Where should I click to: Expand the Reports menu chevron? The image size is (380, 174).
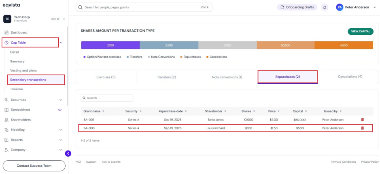coord(61,140)
